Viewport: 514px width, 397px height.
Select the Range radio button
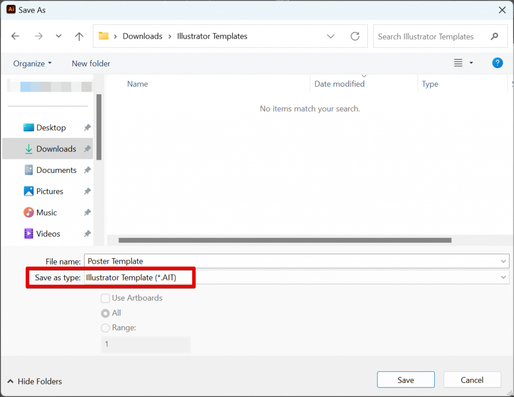coord(105,328)
